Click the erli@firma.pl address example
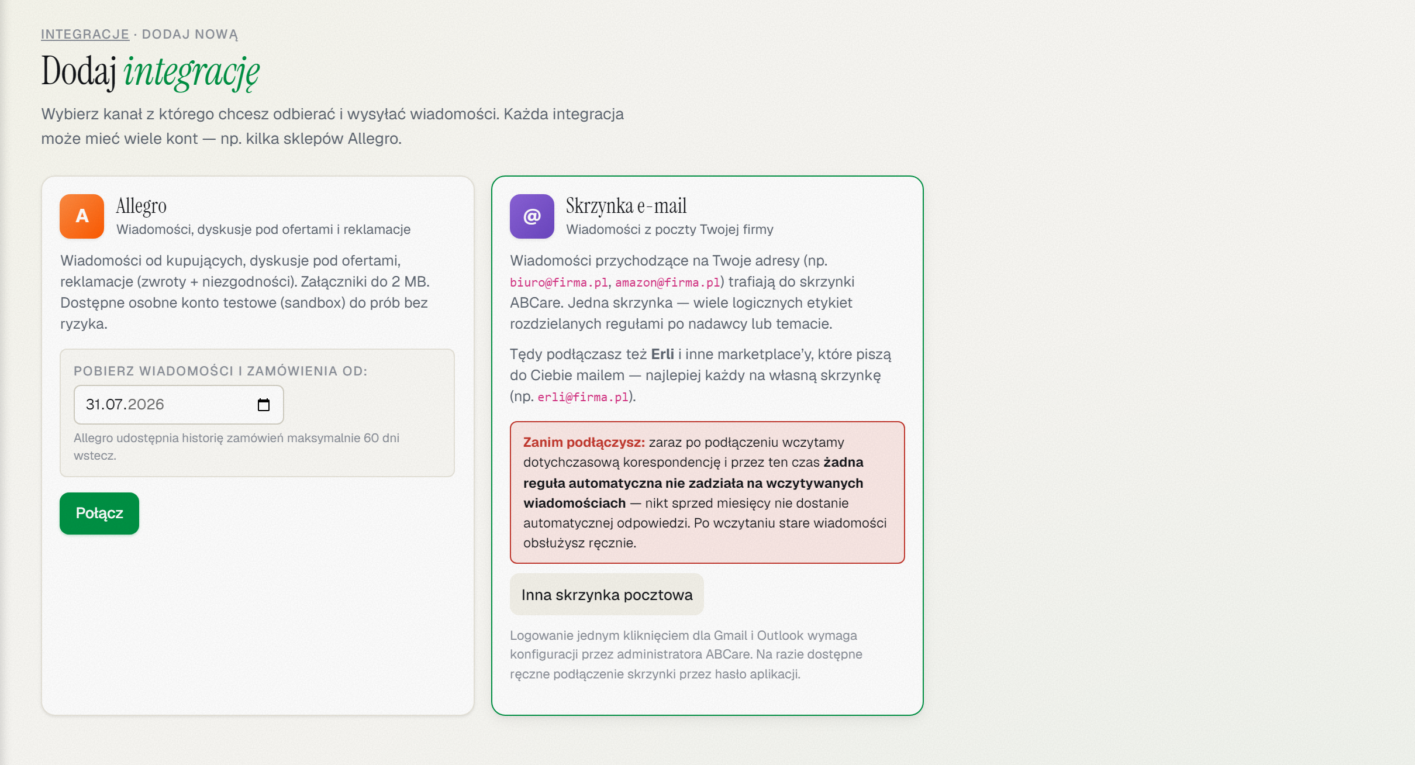 click(x=583, y=397)
